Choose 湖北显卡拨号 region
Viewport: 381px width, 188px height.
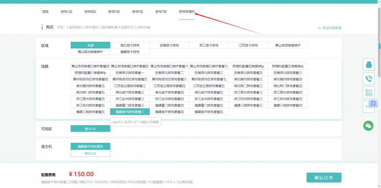pos(130,45)
